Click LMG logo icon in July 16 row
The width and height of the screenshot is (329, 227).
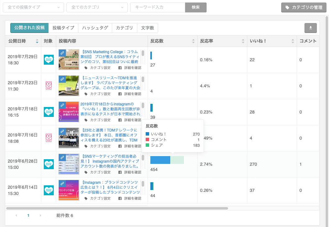(49, 138)
